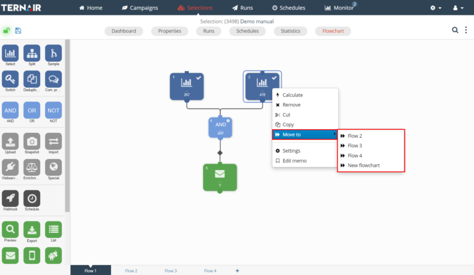Move block to Flow 2 via submenu

371,136
